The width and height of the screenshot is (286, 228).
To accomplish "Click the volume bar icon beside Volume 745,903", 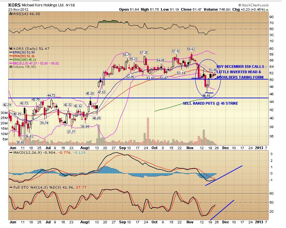I will point(11,67).
